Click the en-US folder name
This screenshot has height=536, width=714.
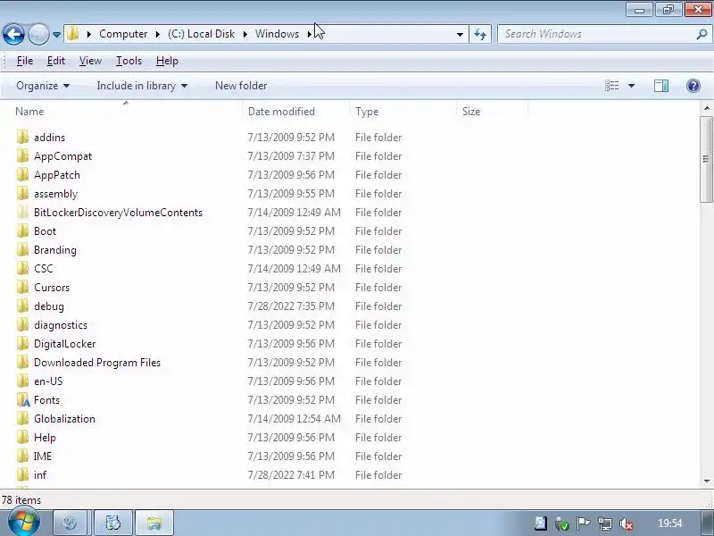(x=48, y=381)
